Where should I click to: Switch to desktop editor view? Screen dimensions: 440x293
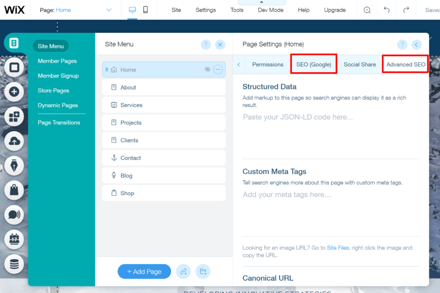(132, 10)
